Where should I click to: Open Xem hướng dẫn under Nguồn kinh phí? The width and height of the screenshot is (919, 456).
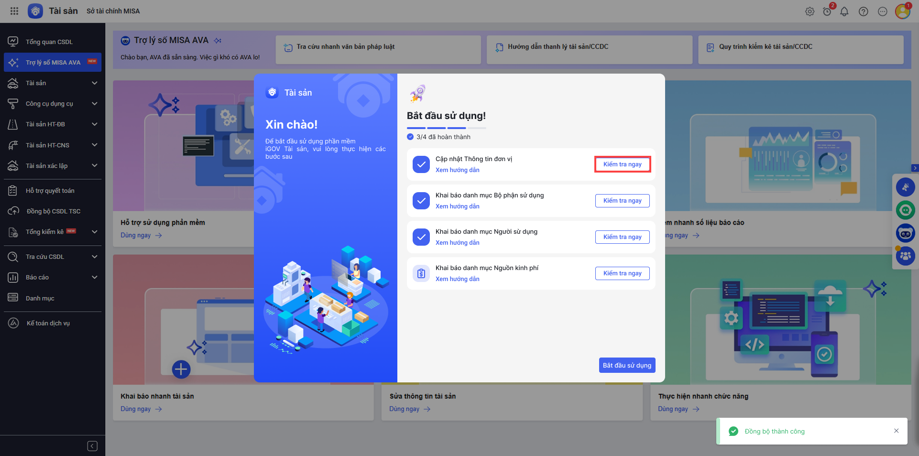point(458,279)
